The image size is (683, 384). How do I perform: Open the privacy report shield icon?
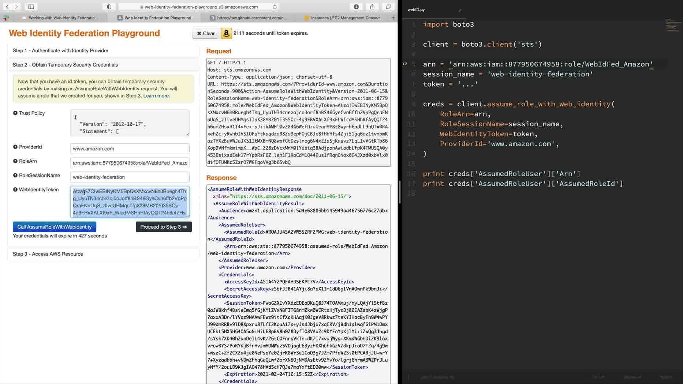[x=109, y=7]
